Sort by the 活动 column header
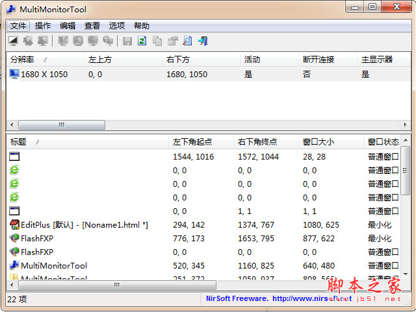 click(x=269, y=59)
